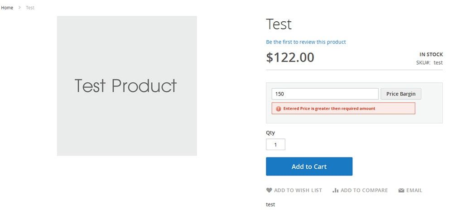Click the warning icon in the error message
The image size is (453, 223).
[x=278, y=109]
